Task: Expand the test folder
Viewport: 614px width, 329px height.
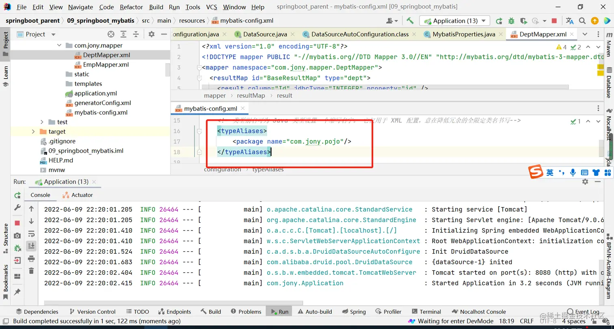Action: click(42, 122)
